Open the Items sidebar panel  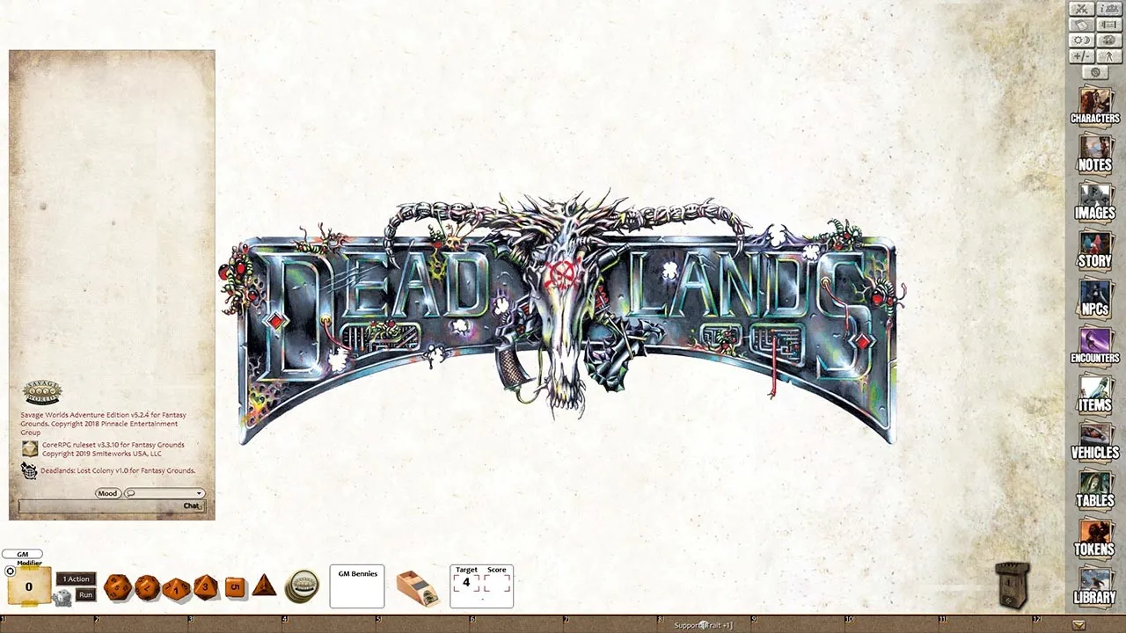pos(1094,394)
